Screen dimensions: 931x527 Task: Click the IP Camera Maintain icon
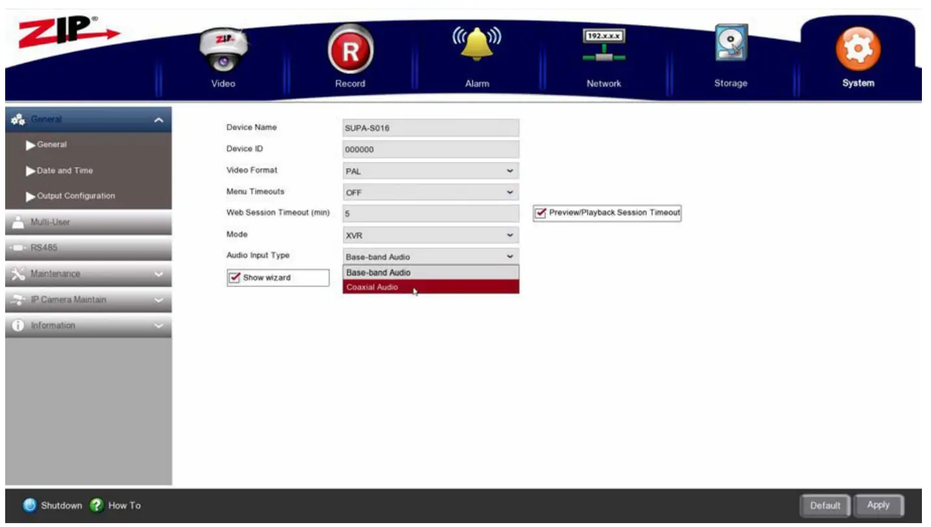point(18,299)
